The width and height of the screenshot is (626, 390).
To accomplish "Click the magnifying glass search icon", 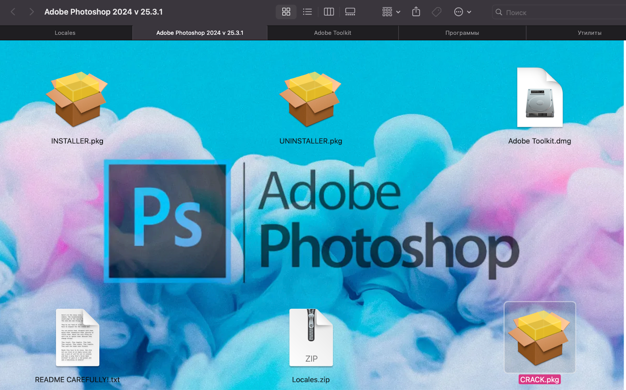I will [499, 12].
